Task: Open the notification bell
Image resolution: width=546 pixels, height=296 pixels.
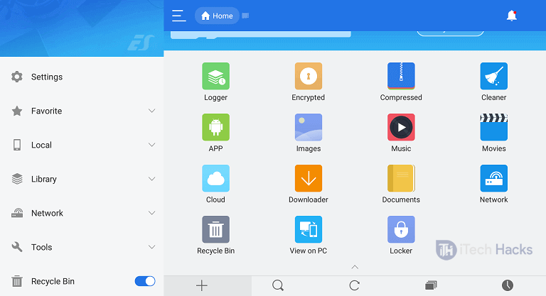Action: click(512, 16)
